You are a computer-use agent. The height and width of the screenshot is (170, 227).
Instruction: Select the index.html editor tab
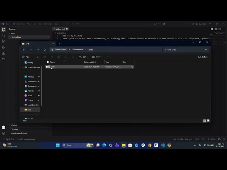click(60, 29)
